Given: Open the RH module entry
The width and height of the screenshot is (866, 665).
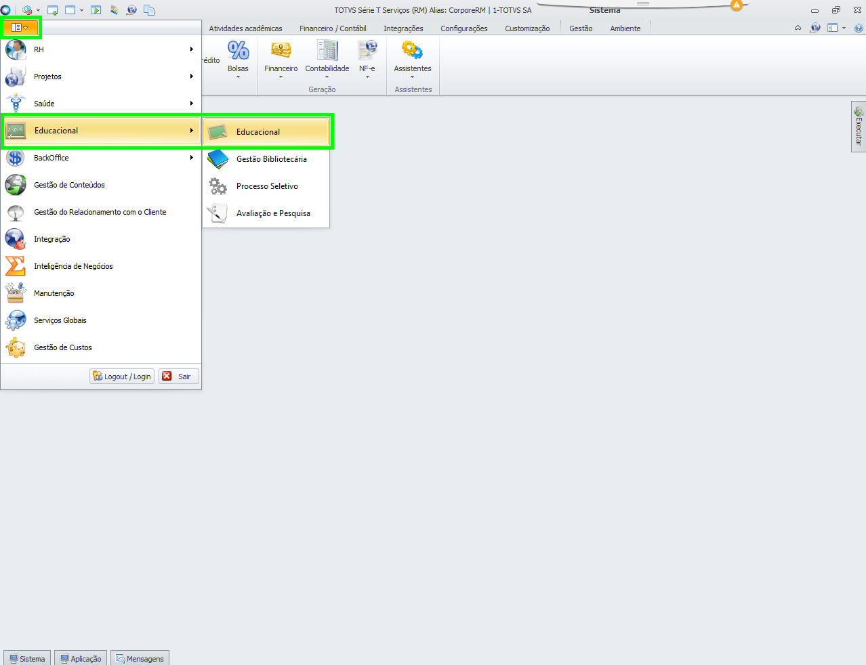Looking at the screenshot, I should (x=101, y=49).
